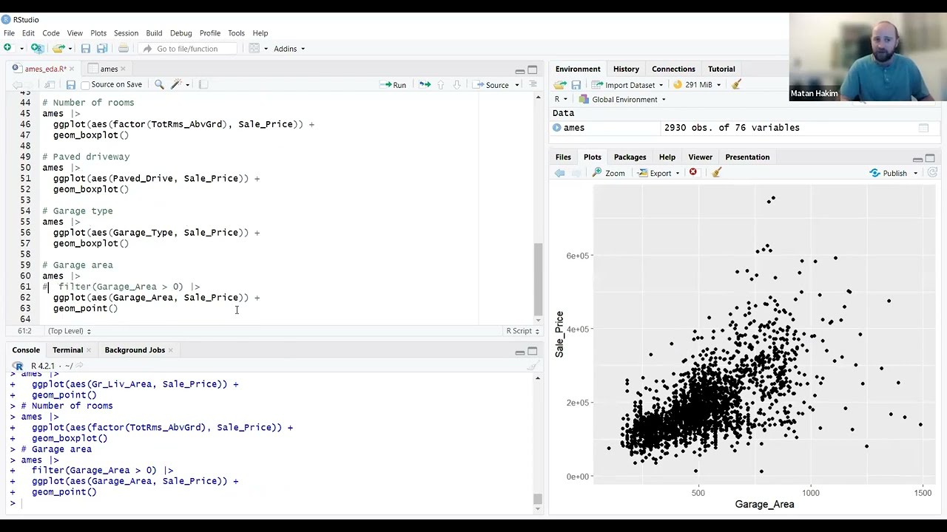Image resolution: width=947 pixels, height=532 pixels.
Task: Open the Export plot dropdown
Action: [x=658, y=173]
